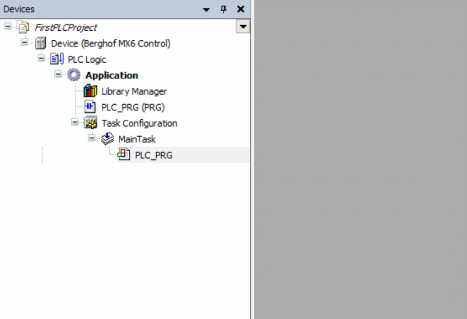The width and height of the screenshot is (467, 319).
Task: Select Device (Berghof MX6 Control) label
Action: [111, 44]
